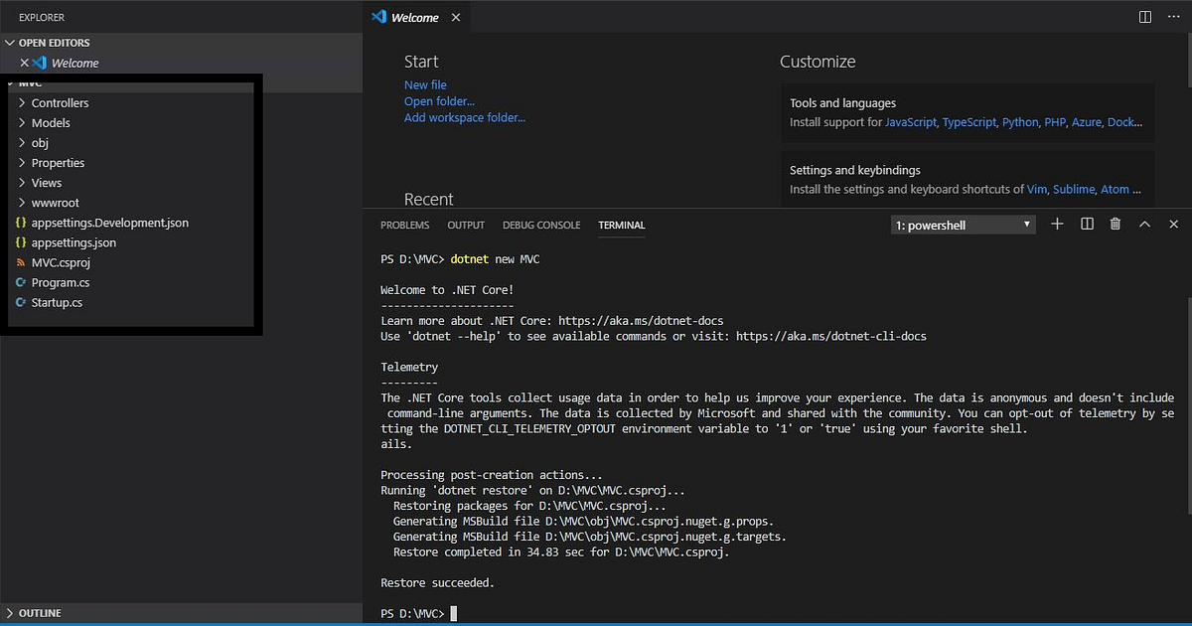Close Welcome in Open Editors list
The height and width of the screenshot is (626, 1192).
[x=25, y=63]
